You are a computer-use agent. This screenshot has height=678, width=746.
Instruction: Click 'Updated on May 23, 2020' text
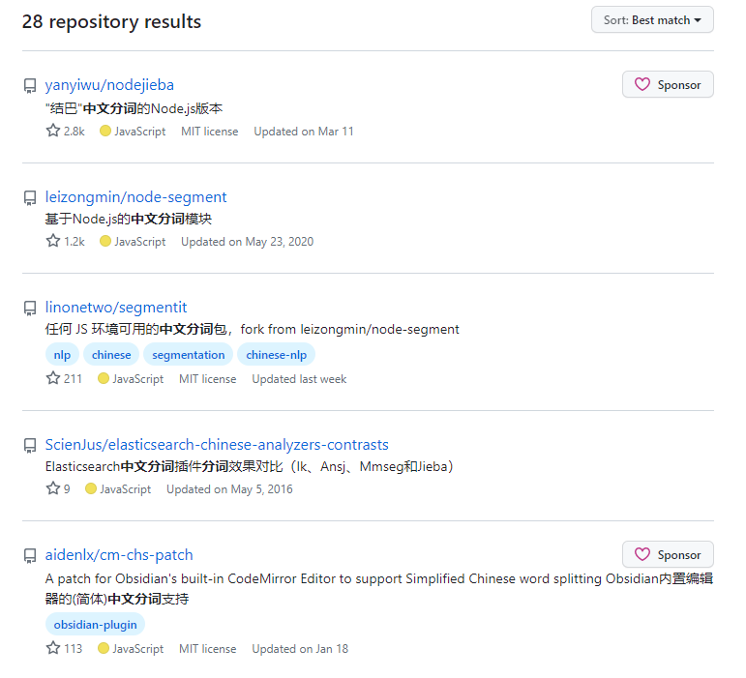click(x=248, y=242)
